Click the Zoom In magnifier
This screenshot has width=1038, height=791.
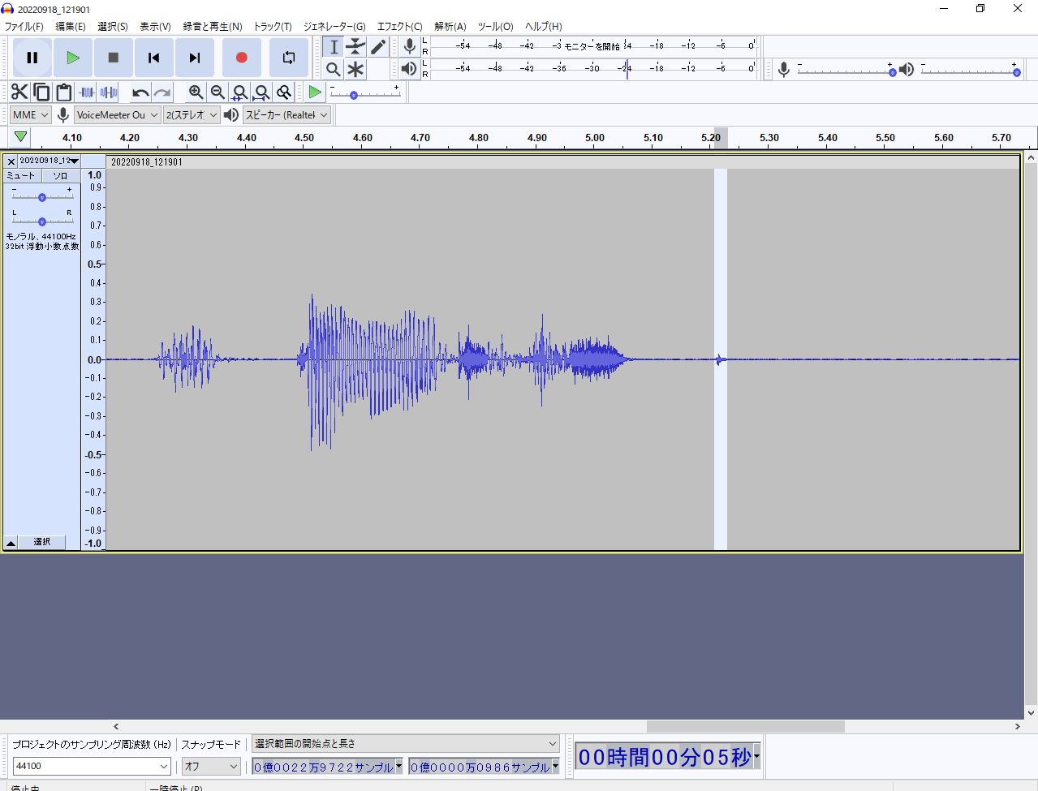click(x=196, y=92)
